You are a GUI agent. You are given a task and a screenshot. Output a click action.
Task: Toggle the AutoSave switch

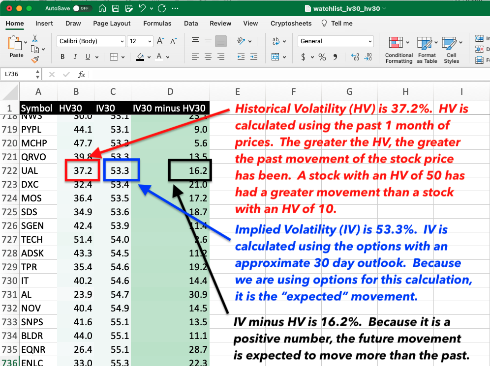[x=82, y=9]
